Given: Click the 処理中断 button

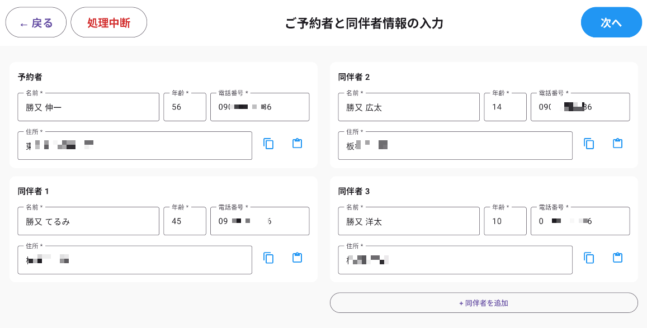Looking at the screenshot, I should point(108,22).
